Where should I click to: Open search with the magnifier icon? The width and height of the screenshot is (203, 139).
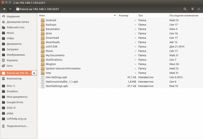(185, 9)
